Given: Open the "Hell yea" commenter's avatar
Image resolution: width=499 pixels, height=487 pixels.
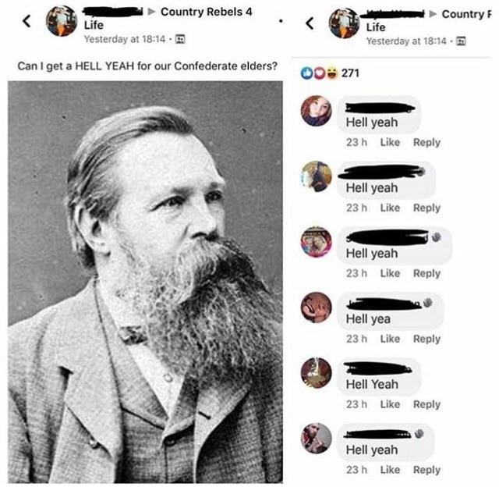Looking at the screenshot, I should click(317, 307).
